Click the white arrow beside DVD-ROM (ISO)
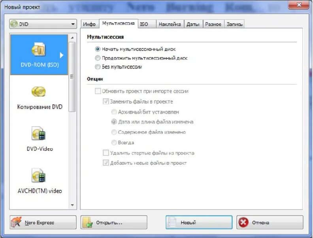Screen dimensions: 313x238 62,55
